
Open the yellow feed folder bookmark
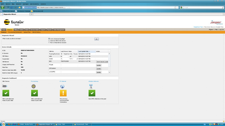click(32, 11)
